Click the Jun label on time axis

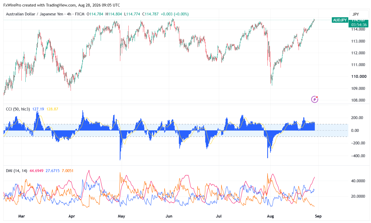[169, 216]
